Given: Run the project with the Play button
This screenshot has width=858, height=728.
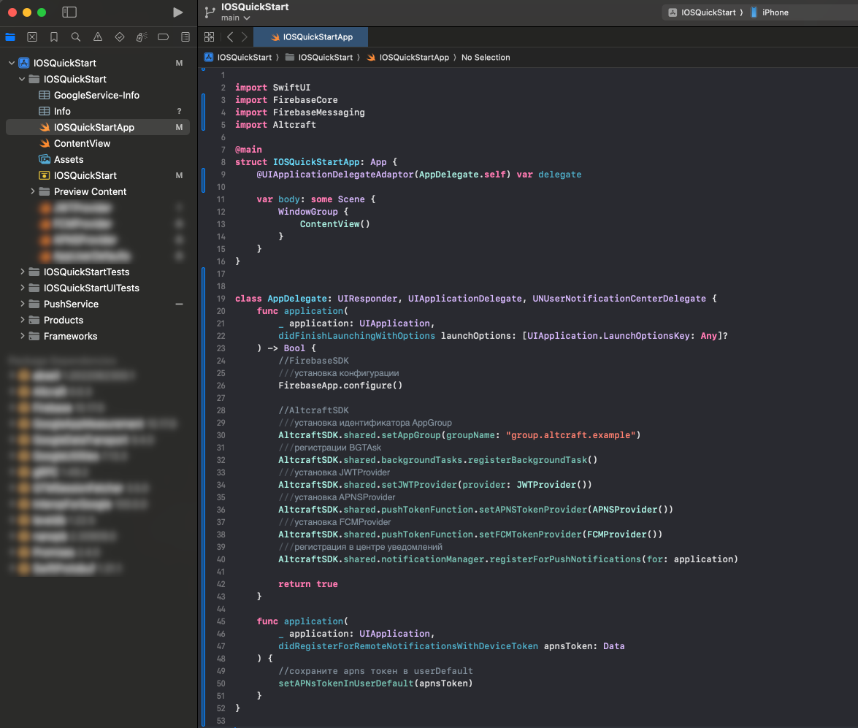Looking at the screenshot, I should pyautogui.click(x=178, y=12).
